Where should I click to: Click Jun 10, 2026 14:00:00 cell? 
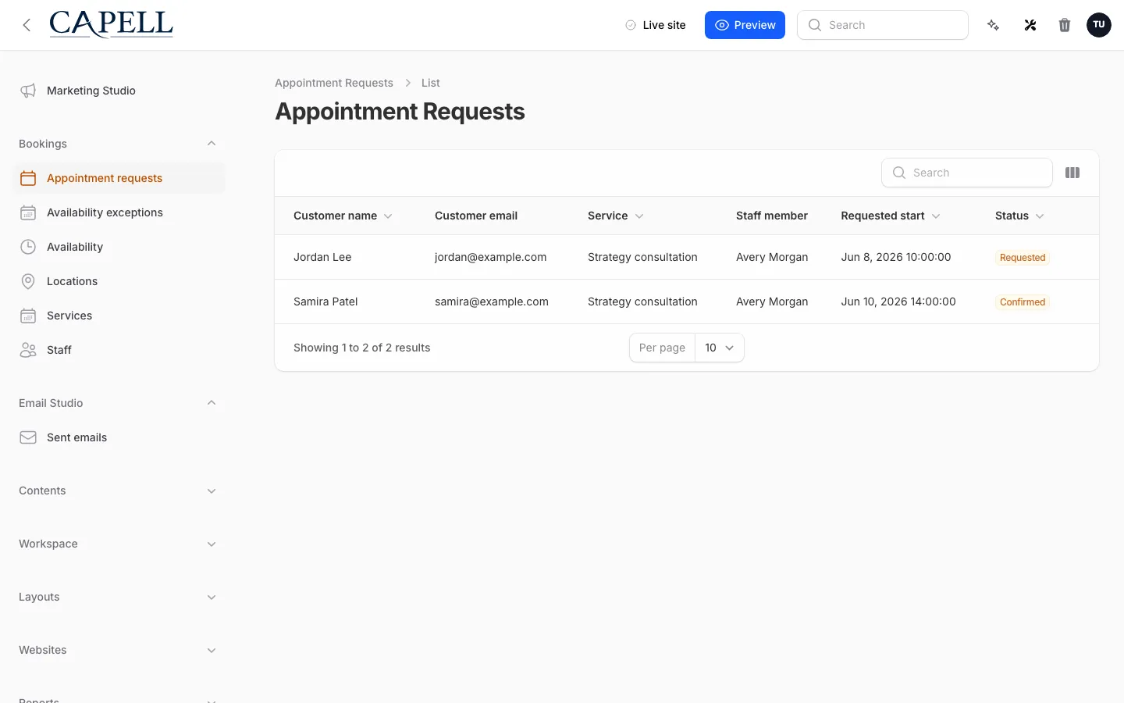tap(898, 302)
